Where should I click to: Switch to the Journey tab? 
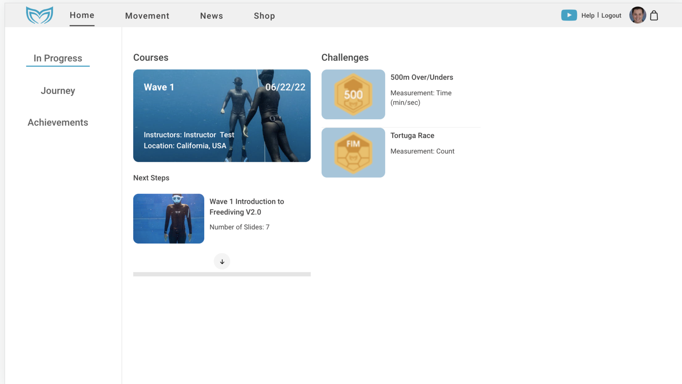pyautogui.click(x=58, y=90)
